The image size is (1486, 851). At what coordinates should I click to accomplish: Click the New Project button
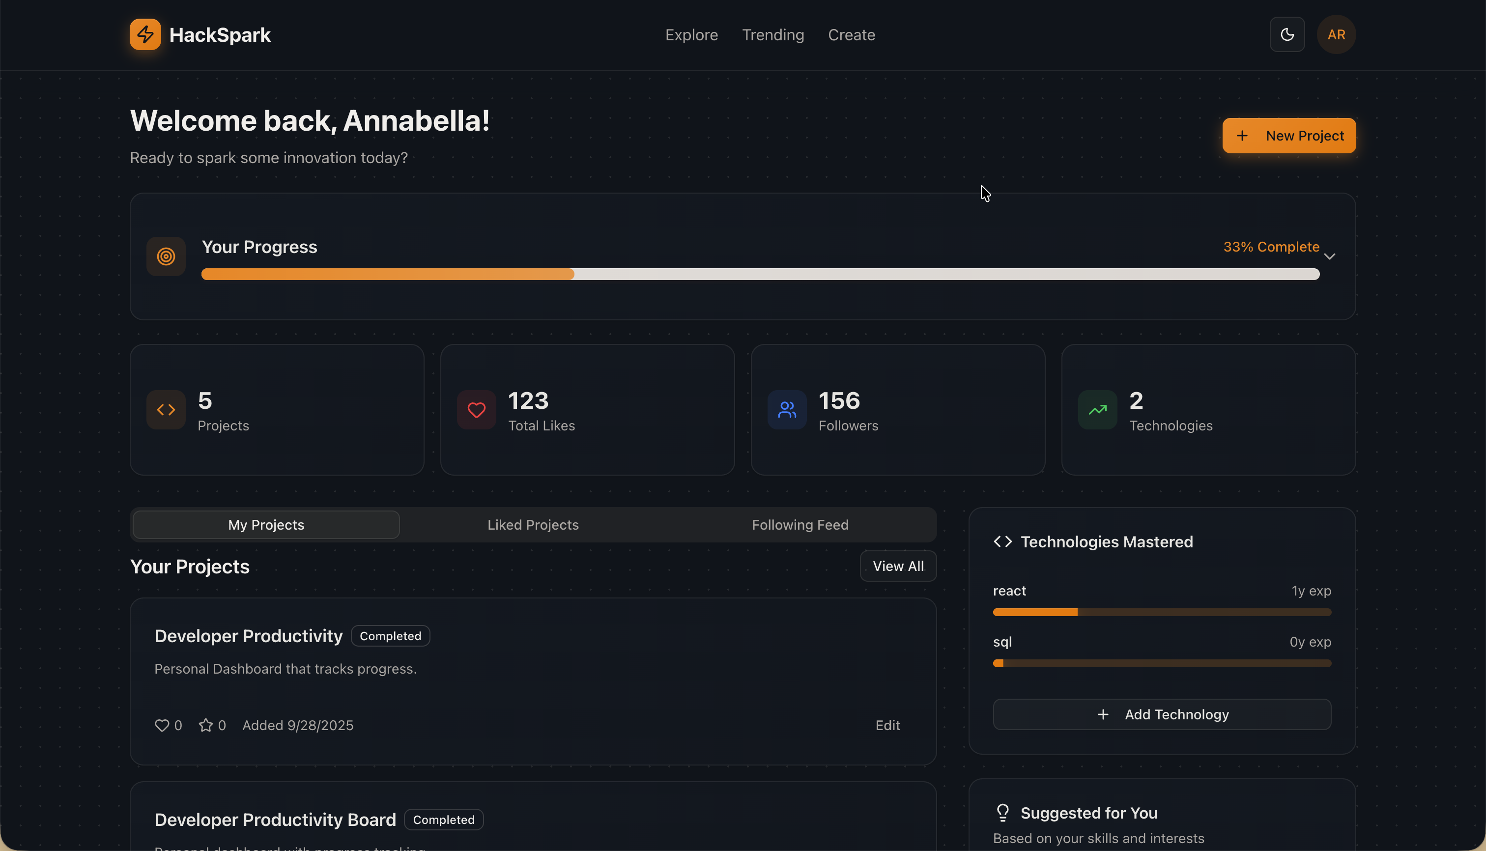(x=1288, y=136)
